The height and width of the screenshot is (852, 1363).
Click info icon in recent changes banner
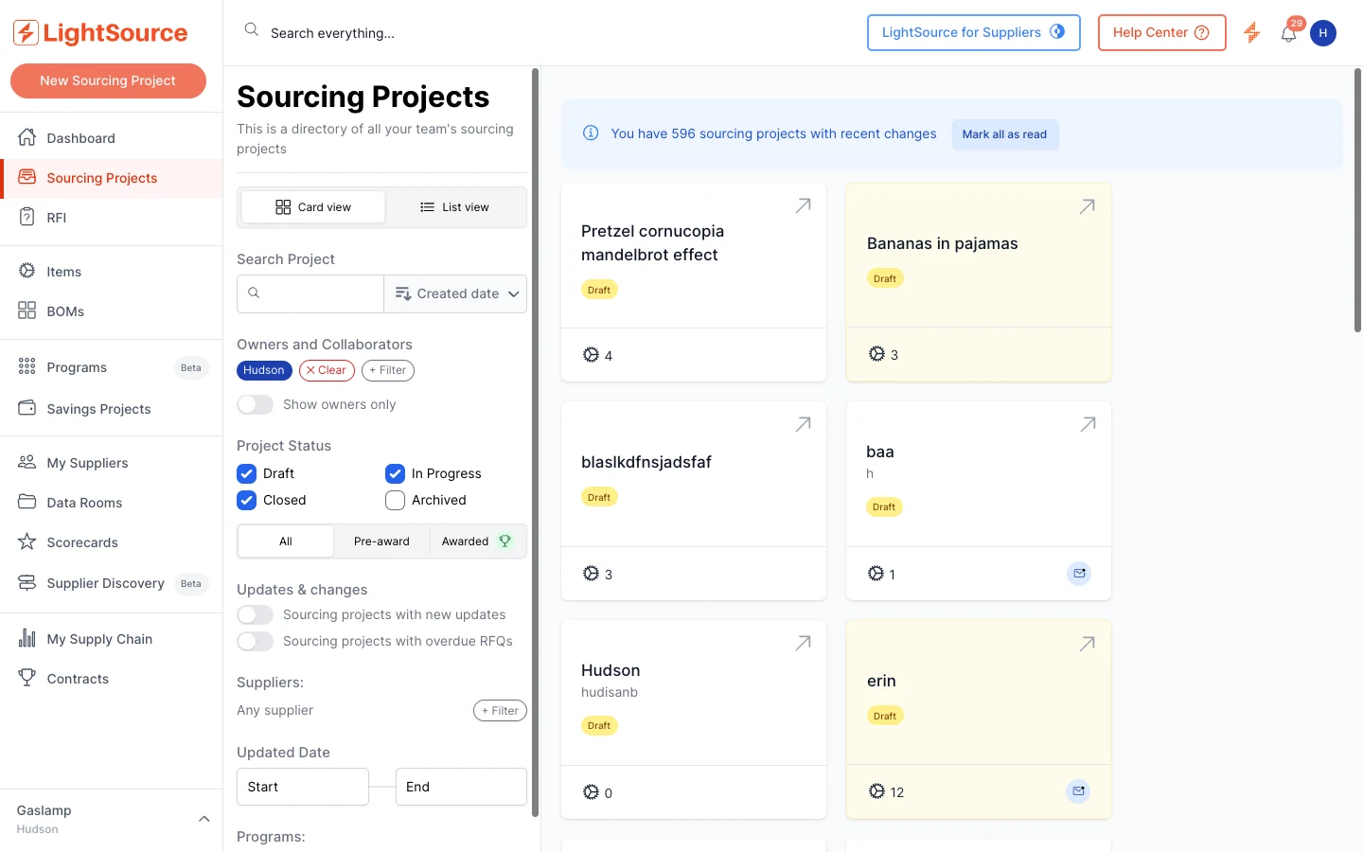point(591,133)
